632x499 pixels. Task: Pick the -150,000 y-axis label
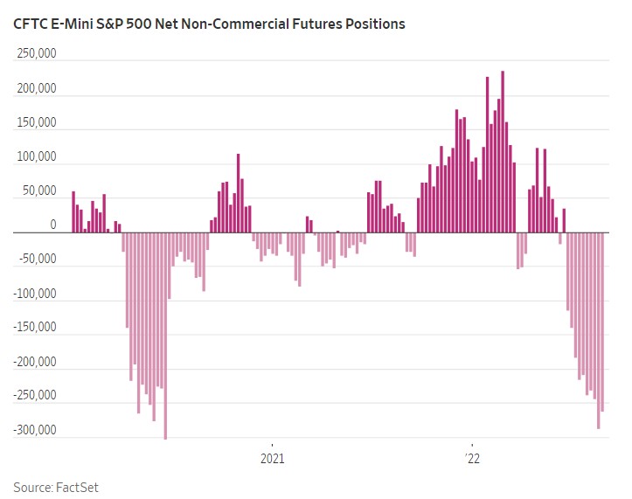tap(33, 328)
